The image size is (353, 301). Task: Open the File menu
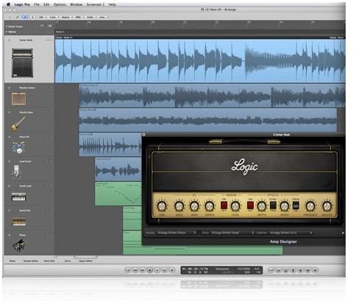pyautogui.click(x=37, y=4)
